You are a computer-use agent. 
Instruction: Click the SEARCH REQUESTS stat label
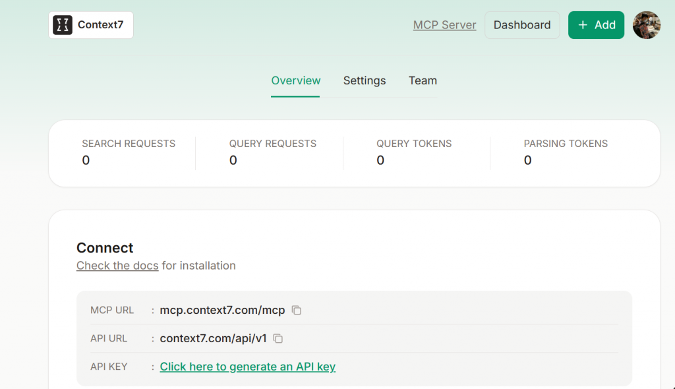(129, 144)
